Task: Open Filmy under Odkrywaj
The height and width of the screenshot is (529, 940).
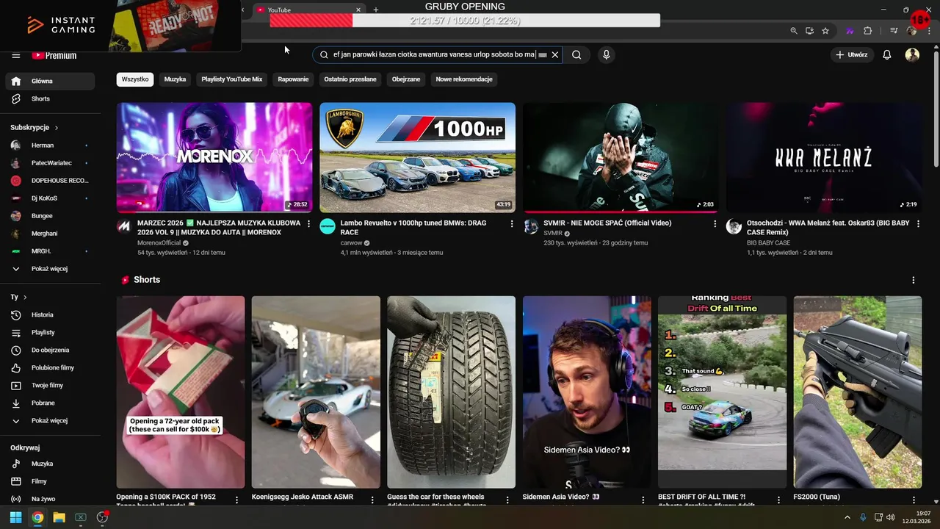Action: pos(50,481)
